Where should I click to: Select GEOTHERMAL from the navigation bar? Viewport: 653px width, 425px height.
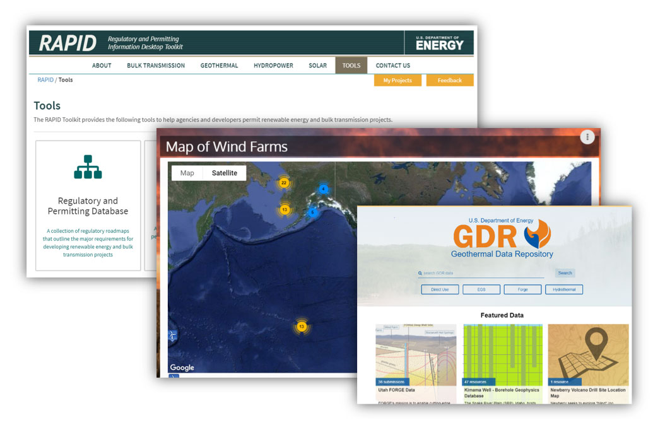coord(219,65)
